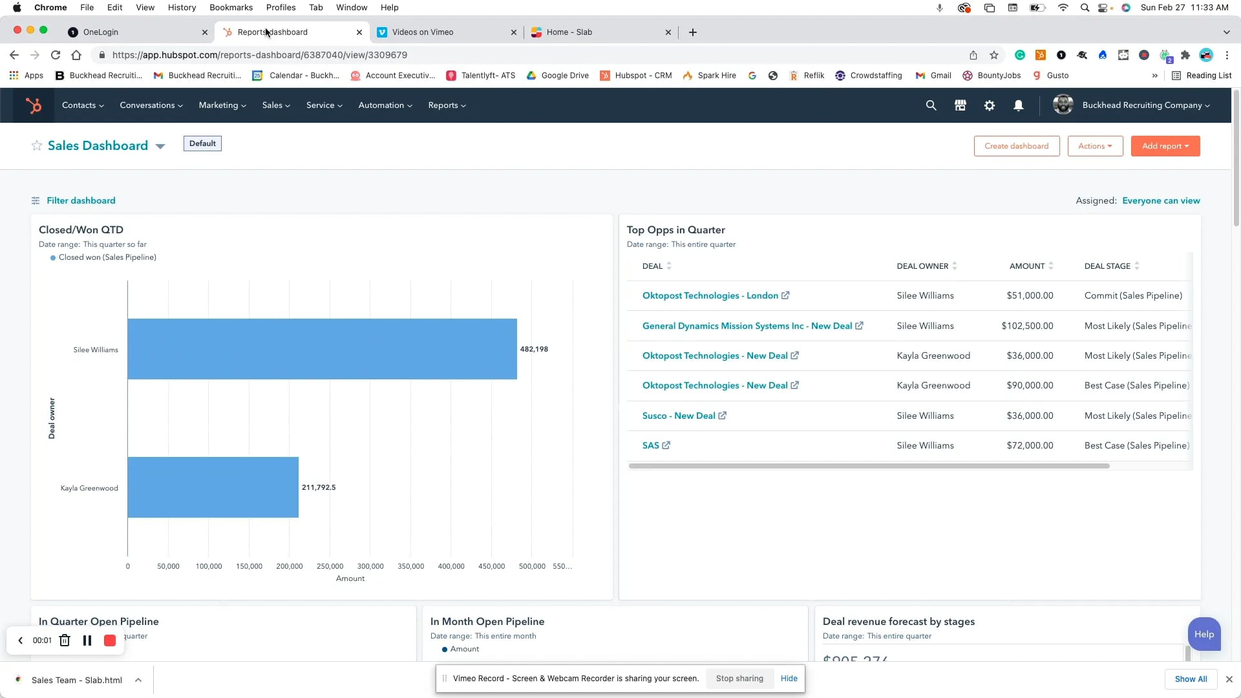Open the HubSpot Marketplace icon

[x=960, y=105]
